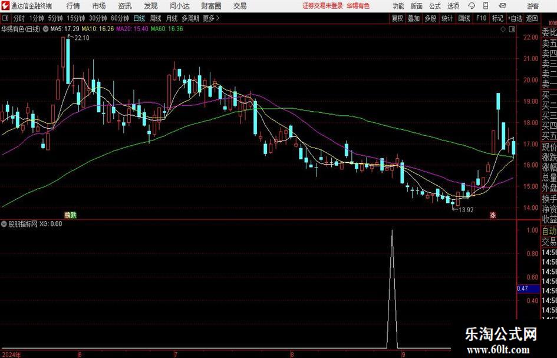557x358 pixels.
Task: Select the 日线 daily period tab
Action: pos(139,18)
